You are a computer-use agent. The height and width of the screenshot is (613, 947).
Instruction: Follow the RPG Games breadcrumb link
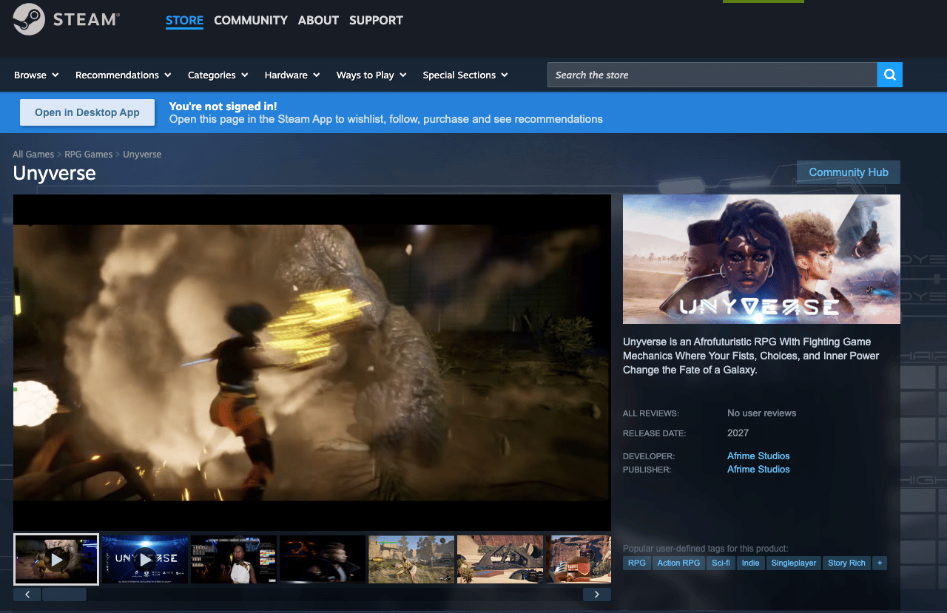[89, 155]
